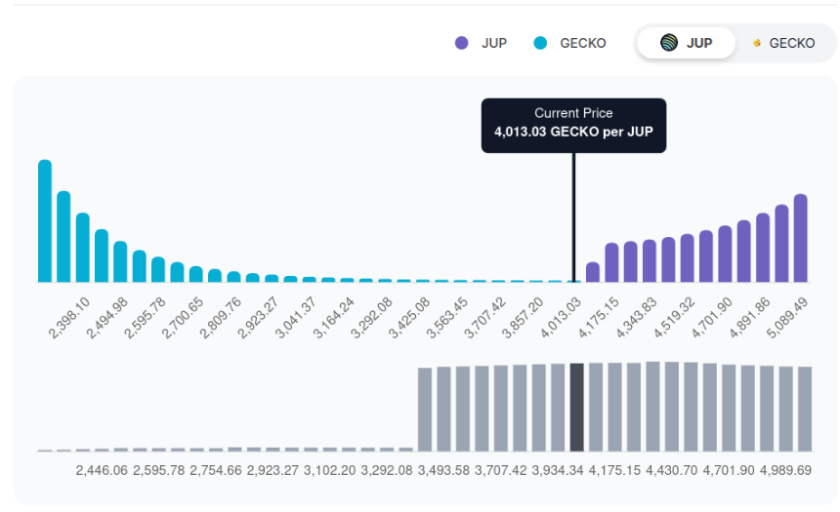840x512 pixels.
Task: Click the JUP legend text label
Action: point(494,43)
